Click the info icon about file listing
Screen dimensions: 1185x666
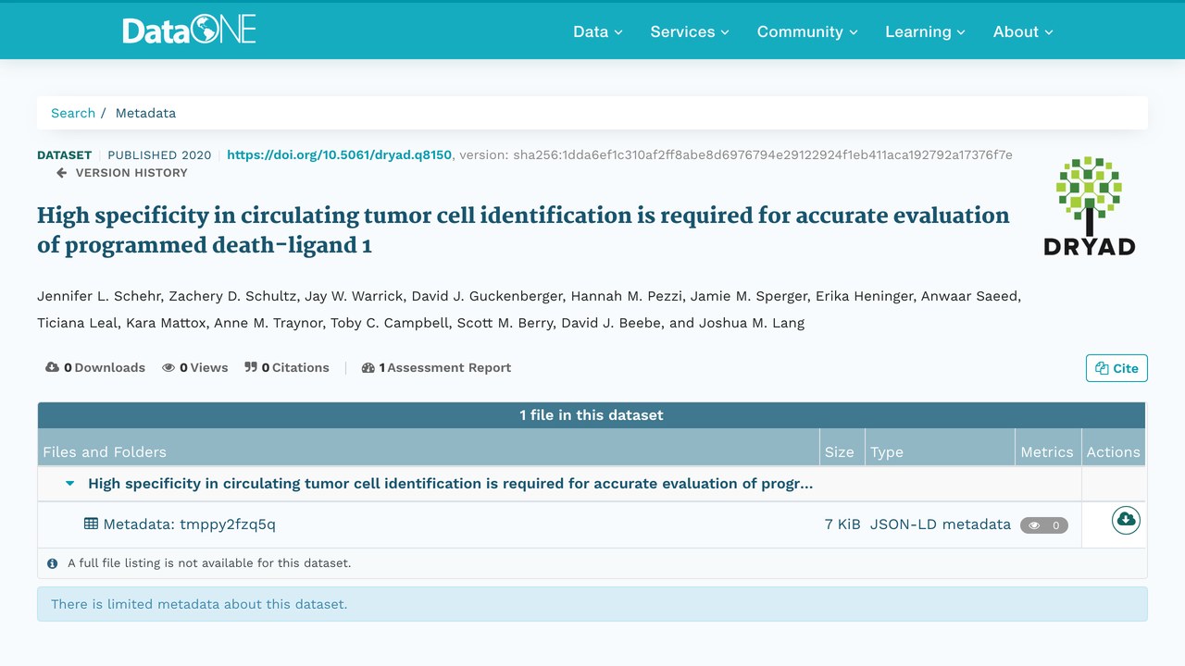click(x=53, y=562)
